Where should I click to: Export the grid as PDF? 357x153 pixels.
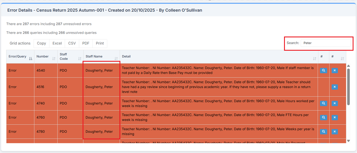[x=86, y=43]
